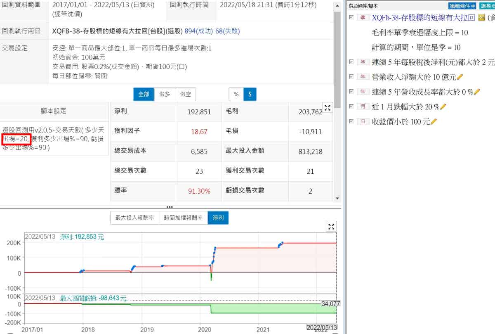
Task: Click the 編輯條件 button
Action: (462, 6)
